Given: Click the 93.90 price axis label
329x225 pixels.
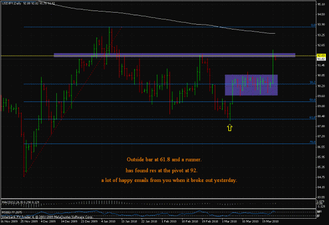Looking at the screenshot, I should tap(321, 25).
